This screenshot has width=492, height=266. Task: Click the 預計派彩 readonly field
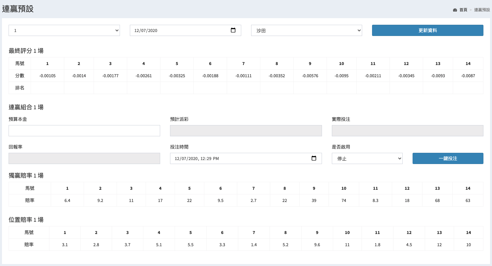(246, 131)
